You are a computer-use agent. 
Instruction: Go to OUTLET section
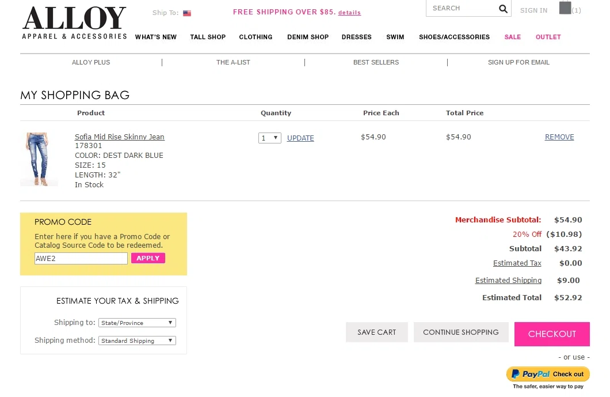(x=548, y=37)
